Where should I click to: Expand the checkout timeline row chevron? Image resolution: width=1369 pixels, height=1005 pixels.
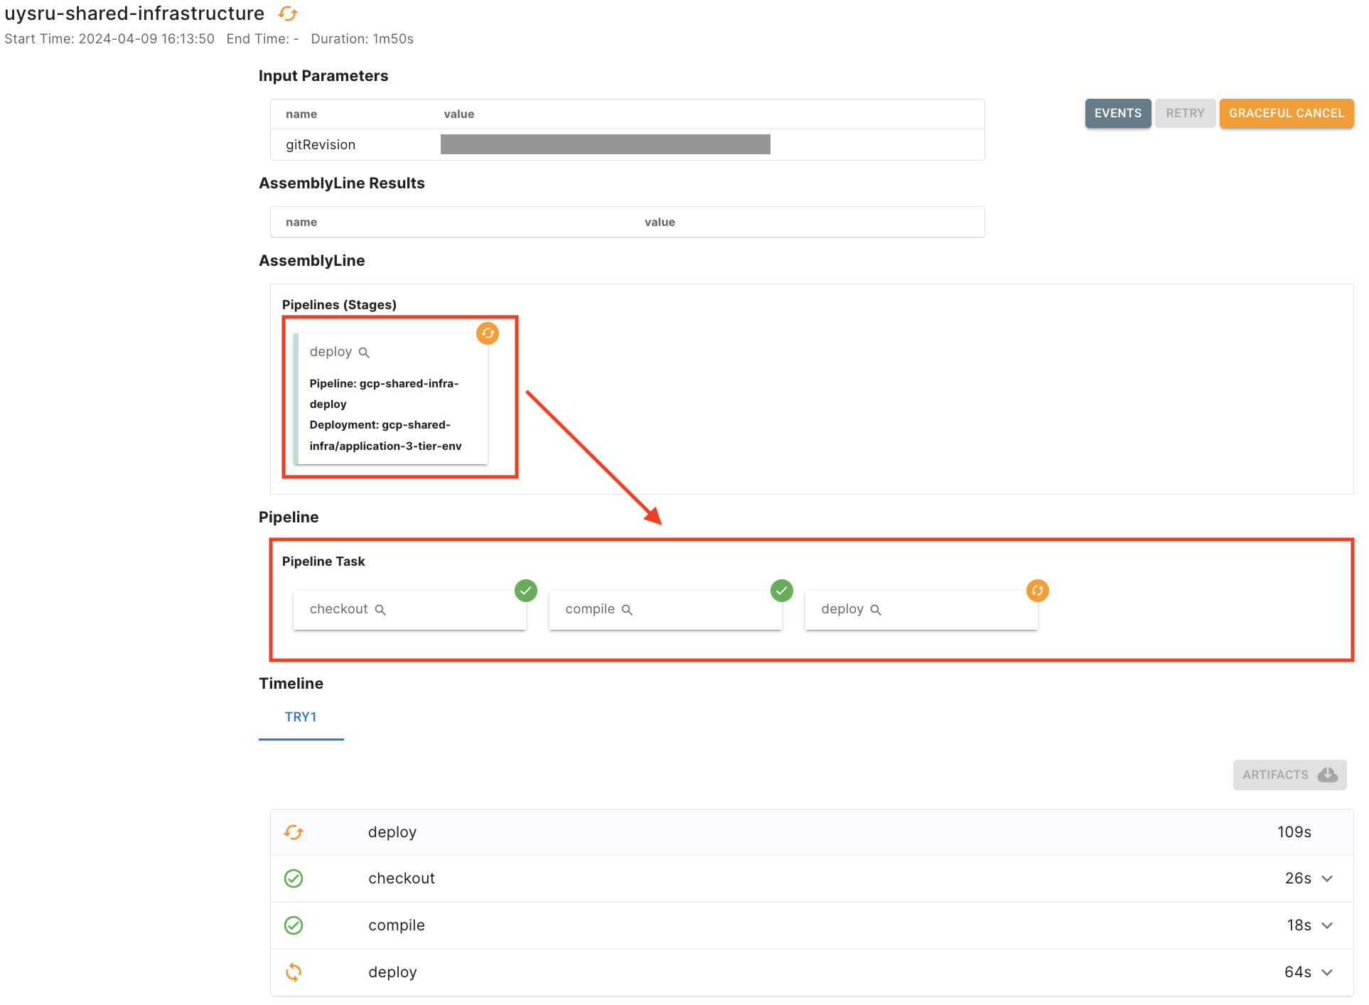coord(1327,878)
